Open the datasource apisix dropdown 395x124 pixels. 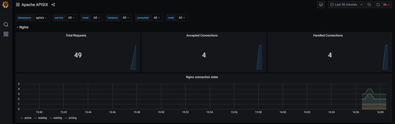(42, 18)
